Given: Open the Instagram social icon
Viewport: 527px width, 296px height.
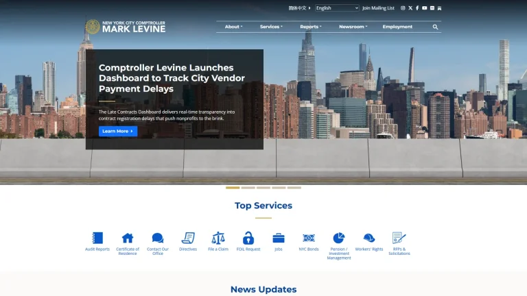Looking at the screenshot, I should (x=403, y=8).
